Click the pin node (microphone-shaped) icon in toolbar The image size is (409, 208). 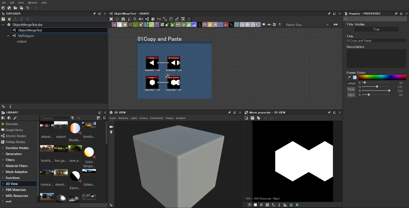pos(280,25)
